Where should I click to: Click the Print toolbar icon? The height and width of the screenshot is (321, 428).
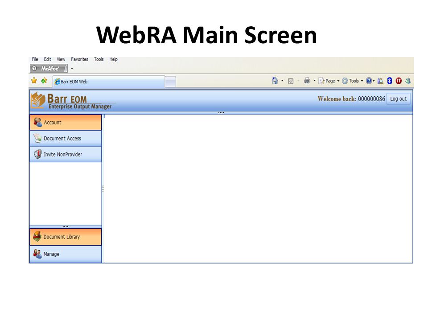(307, 81)
